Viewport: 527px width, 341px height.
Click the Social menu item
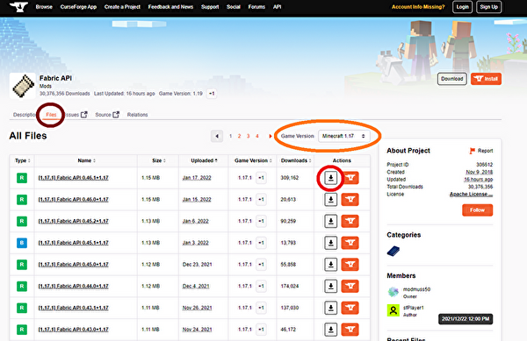coord(234,7)
